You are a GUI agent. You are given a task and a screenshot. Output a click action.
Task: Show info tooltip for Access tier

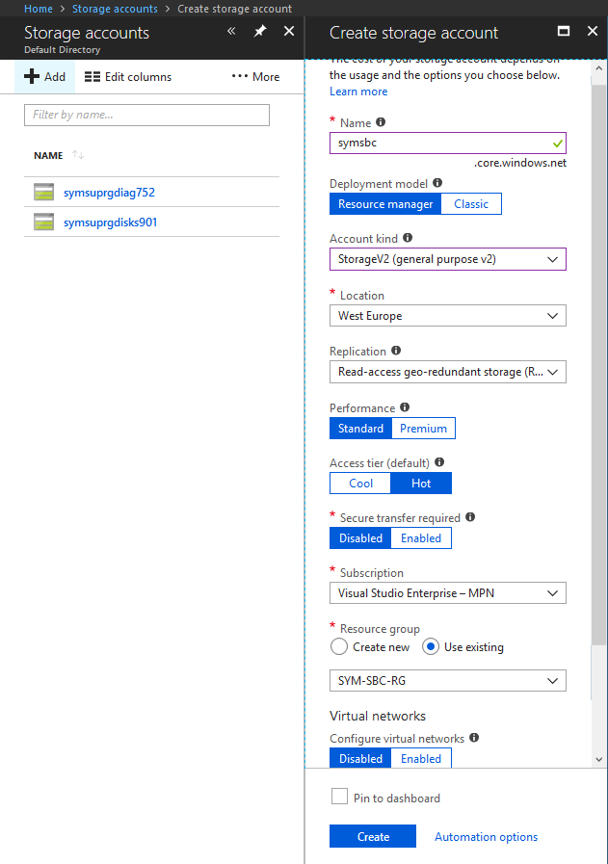click(439, 462)
